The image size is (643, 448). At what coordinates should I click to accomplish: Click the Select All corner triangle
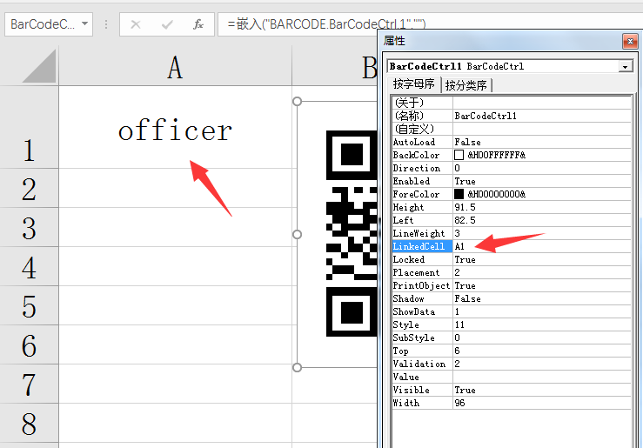[x=39, y=65]
